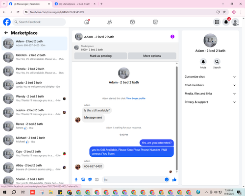Switch to Marketplace - 2 bed 2 bath tab
Screen dimensions: 245x196
pyautogui.click(x=75, y=4)
